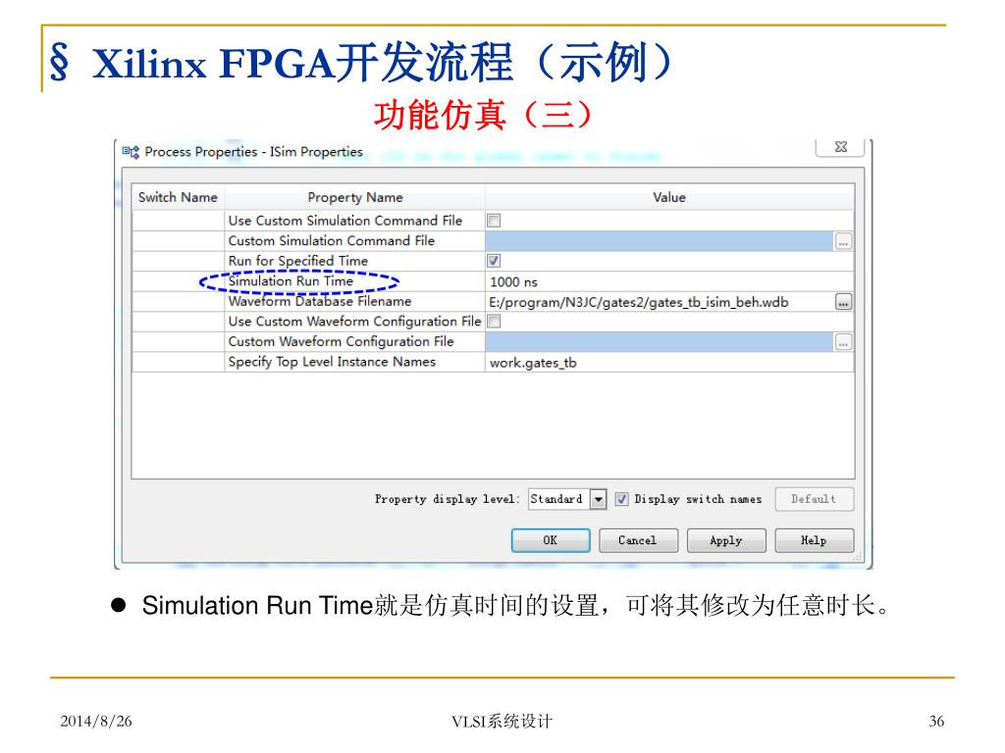Viewport: 1005px width, 753px height.
Task: Uncheck Run for Specified Time checkbox
Action: [494, 261]
